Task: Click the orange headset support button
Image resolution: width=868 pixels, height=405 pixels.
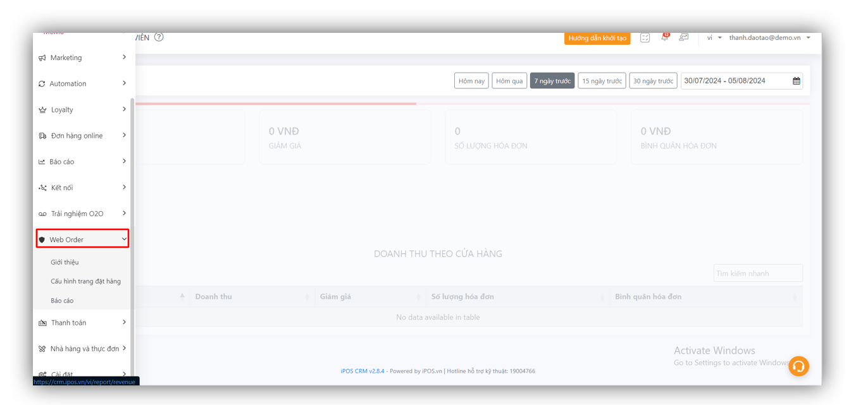Action: point(798,366)
